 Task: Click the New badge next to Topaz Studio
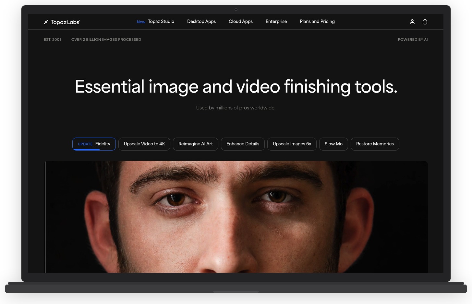point(141,22)
